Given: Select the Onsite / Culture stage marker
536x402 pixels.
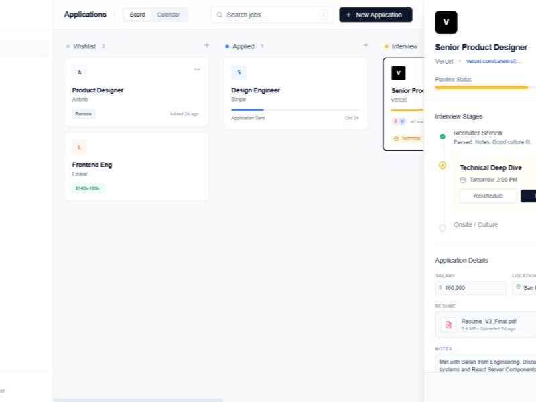Looking at the screenshot, I should pyautogui.click(x=442, y=228).
